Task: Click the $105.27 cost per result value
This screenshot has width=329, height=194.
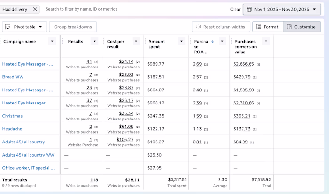Action: (125, 139)
